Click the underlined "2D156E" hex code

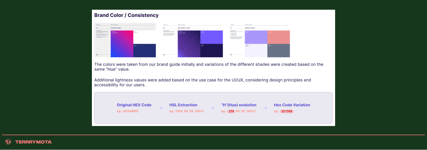(x=287, y=111)
